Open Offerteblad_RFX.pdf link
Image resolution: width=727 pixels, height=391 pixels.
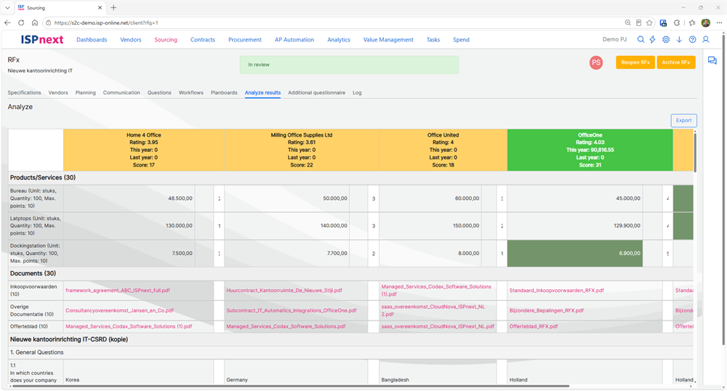click(x=534, y=326)
